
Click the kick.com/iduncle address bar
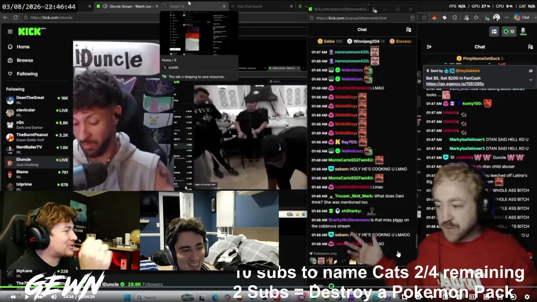(88, 18)
